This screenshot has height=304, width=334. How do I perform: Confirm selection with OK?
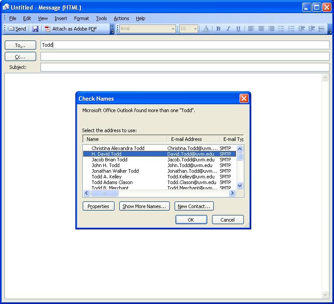point(191,220)
